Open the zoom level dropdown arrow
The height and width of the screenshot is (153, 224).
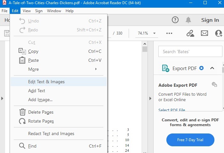pyautogui.click(x=154, y=33)
